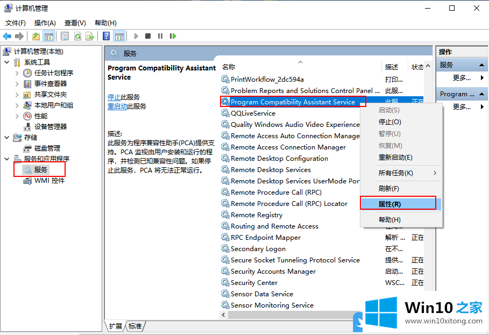
Task: Collapse the 服务和应用程序 tree node
Action: click(7, 159)
